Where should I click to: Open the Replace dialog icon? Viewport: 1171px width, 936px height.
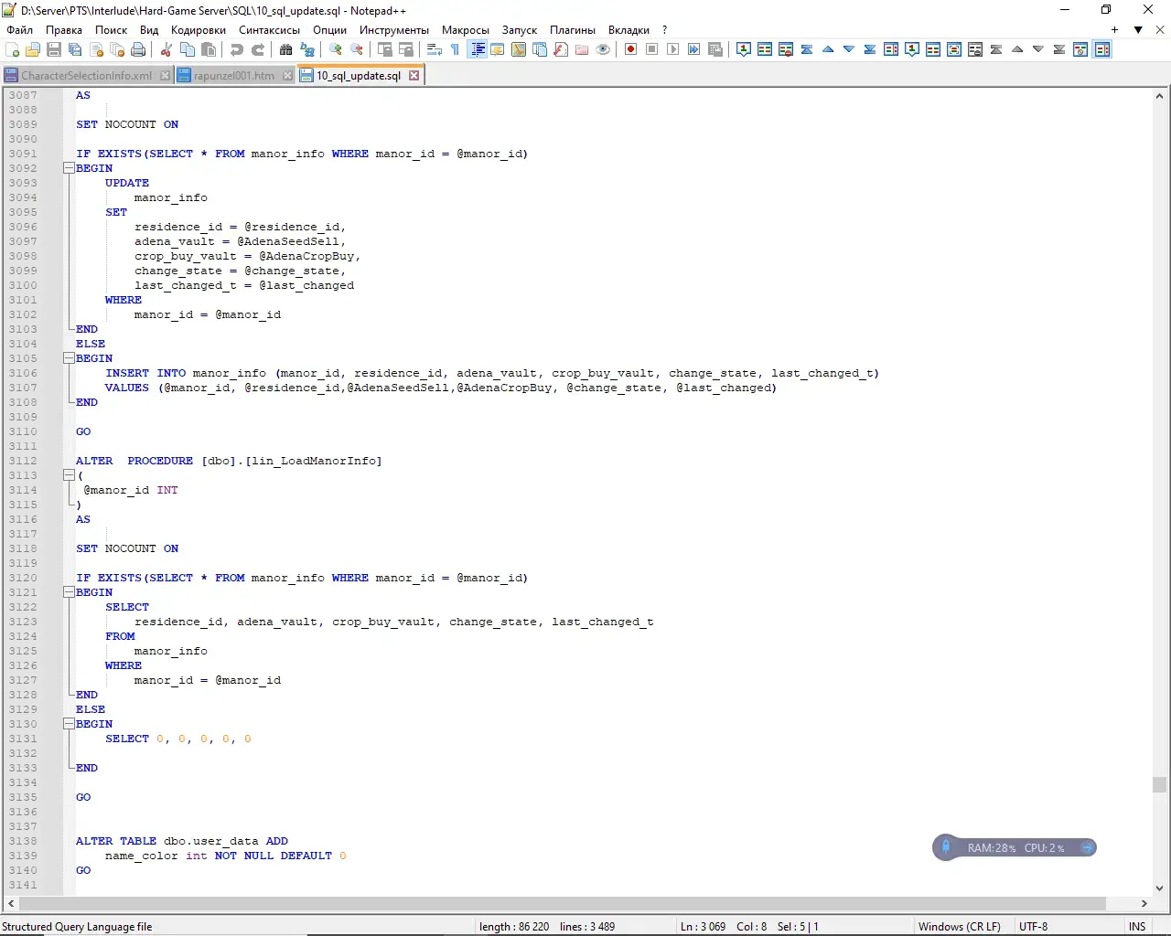(x=307, y=49)
